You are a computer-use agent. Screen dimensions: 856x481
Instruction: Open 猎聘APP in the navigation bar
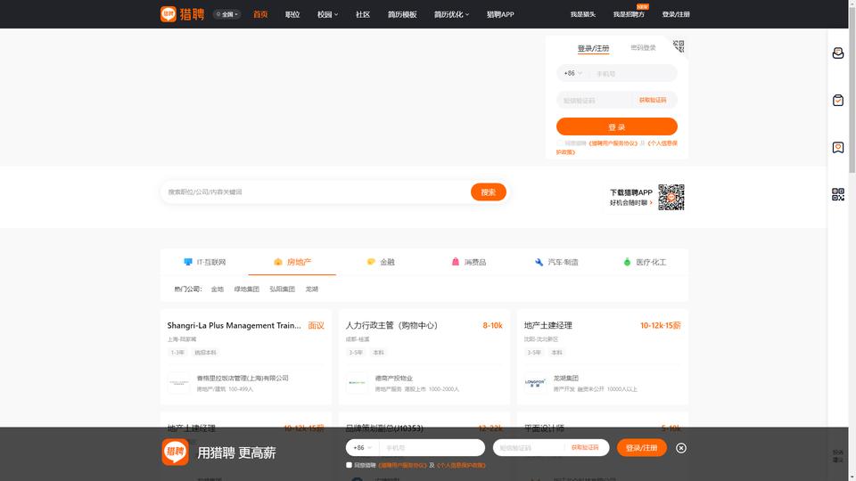click(500, 14)
